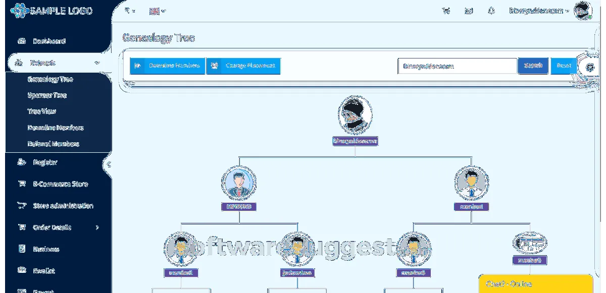Click root member name label
Image resolution: width=606 pixels, height=293 pixels.
[356, 141]
